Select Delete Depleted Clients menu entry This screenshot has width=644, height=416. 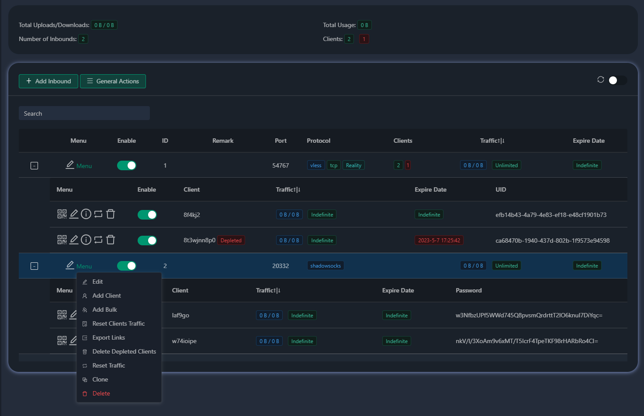point(124,351)
